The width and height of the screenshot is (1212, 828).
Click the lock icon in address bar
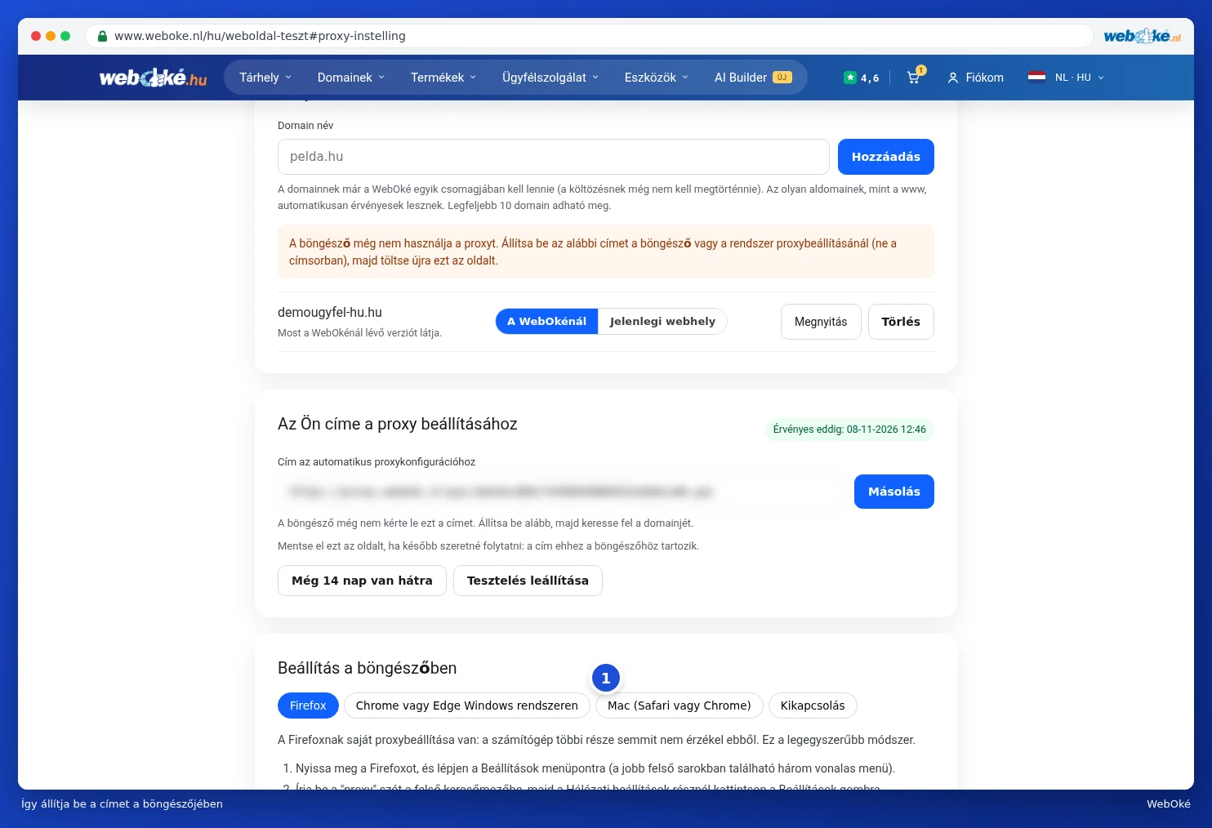(x=102, y=36)
